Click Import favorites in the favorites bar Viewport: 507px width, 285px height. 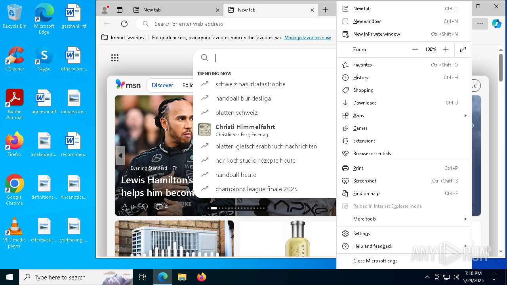[123, 38]
